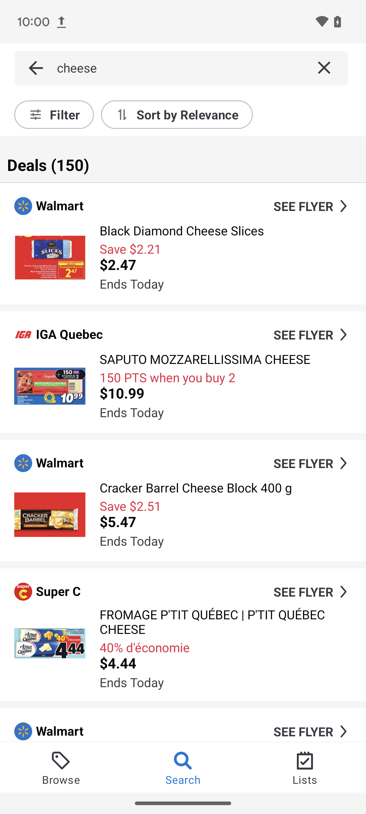Open the Cracker Barrel Cheese Block 400 g deal
The height and width of the screenshot is (814, 366).
click(196, 488)
